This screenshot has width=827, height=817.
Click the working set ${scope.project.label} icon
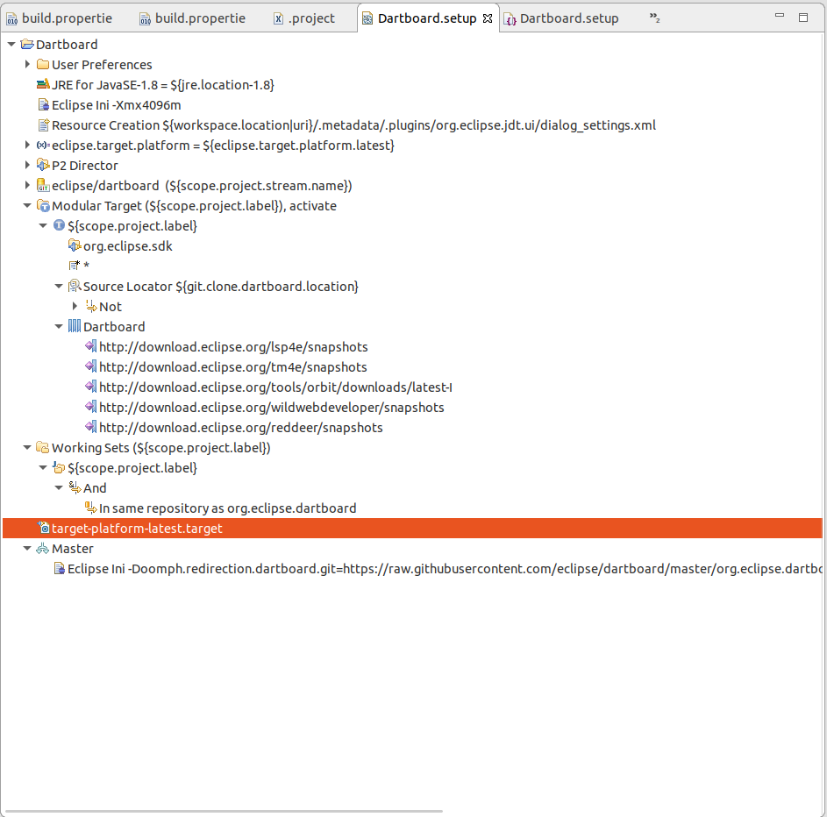coord(59,467)
